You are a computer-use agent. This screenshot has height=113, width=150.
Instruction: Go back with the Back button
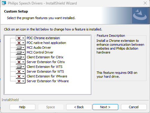[79, 107]
